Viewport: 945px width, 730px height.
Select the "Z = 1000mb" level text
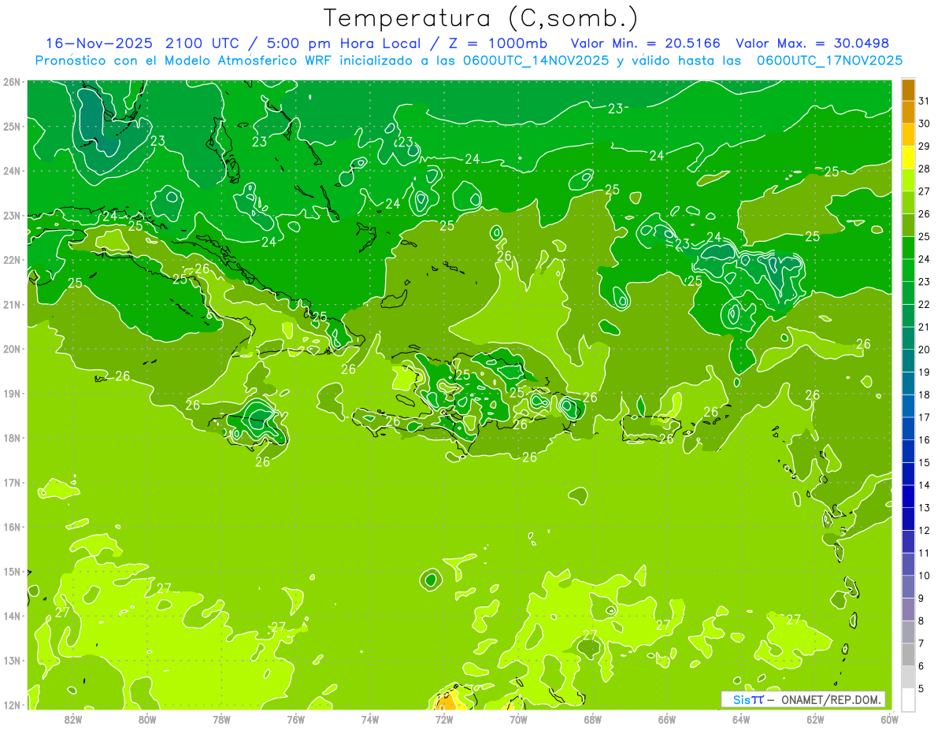[x=498, y=43]
